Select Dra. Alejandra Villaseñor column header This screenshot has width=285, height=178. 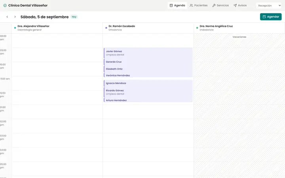(x=57, y=28)
